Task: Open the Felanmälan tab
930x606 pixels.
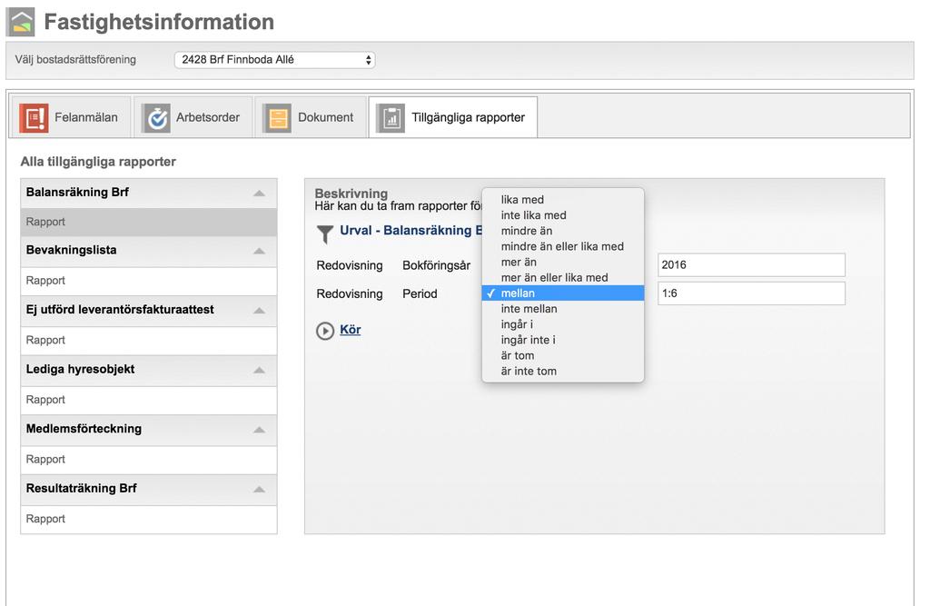Action: (71, 117)
